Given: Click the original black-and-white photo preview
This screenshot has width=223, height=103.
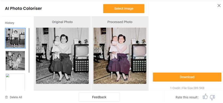Looking at the screenshot, I should (62, 56).
